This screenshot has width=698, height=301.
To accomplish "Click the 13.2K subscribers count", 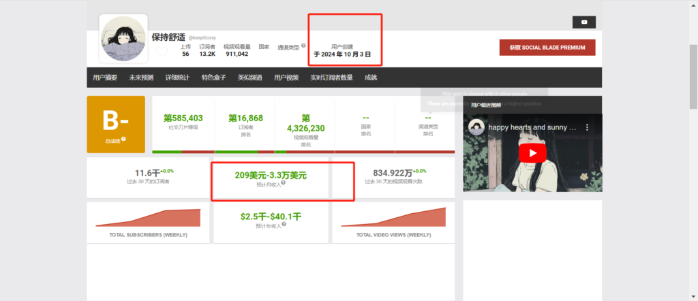I will pos(207,54).
